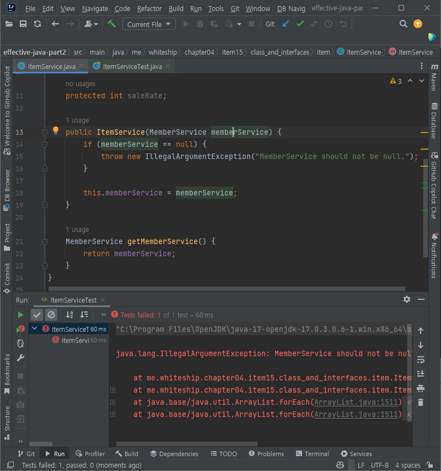Toggle Show Ignored tests button

point(51,315)
